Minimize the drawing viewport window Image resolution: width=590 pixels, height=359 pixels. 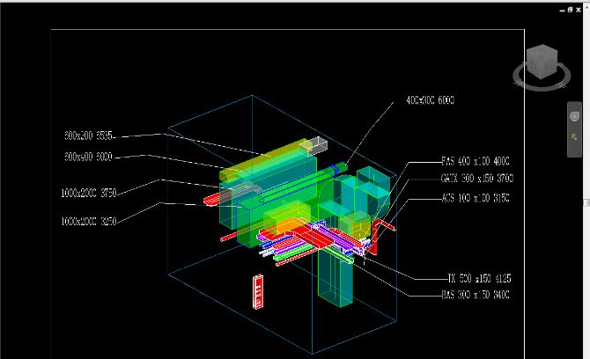(x=562, y=11)
